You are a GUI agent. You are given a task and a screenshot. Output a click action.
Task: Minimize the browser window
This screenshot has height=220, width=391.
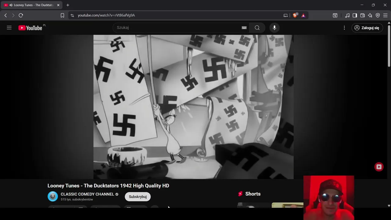(x=362, y=5)
